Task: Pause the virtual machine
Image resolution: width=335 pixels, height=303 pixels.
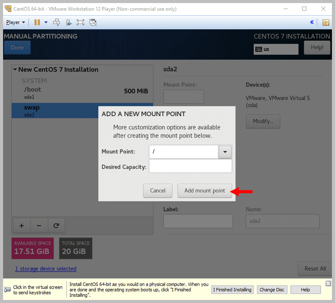Action: [37, 22]
